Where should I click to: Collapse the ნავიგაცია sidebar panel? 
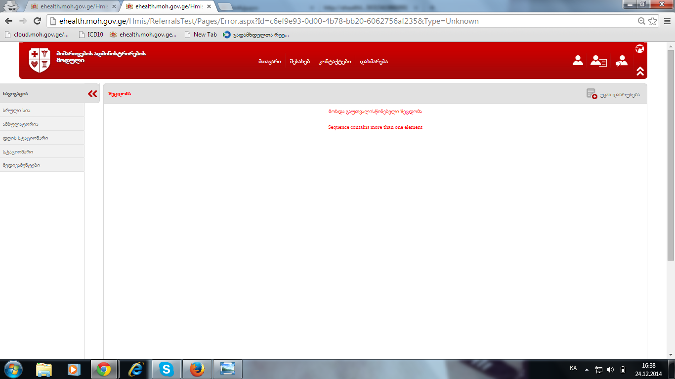tap(92, 94)
